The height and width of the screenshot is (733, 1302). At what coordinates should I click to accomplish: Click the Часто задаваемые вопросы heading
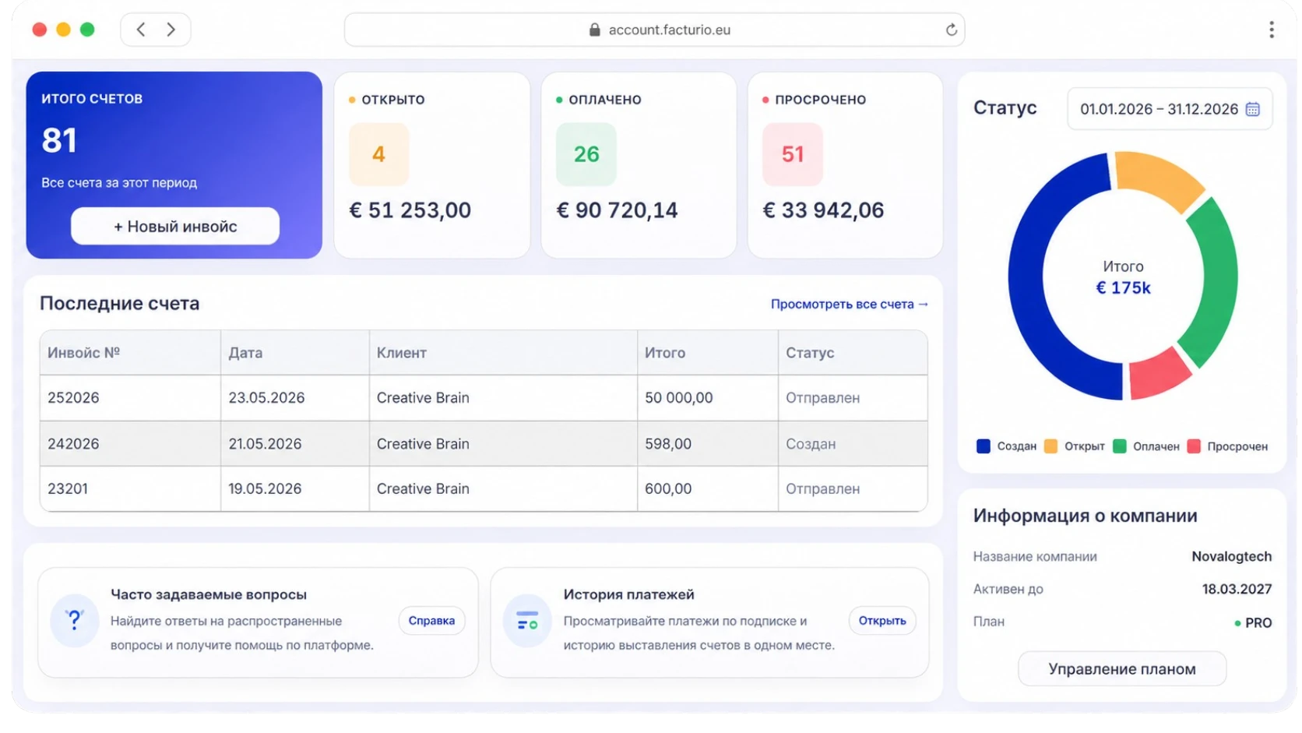click(209, 594)
